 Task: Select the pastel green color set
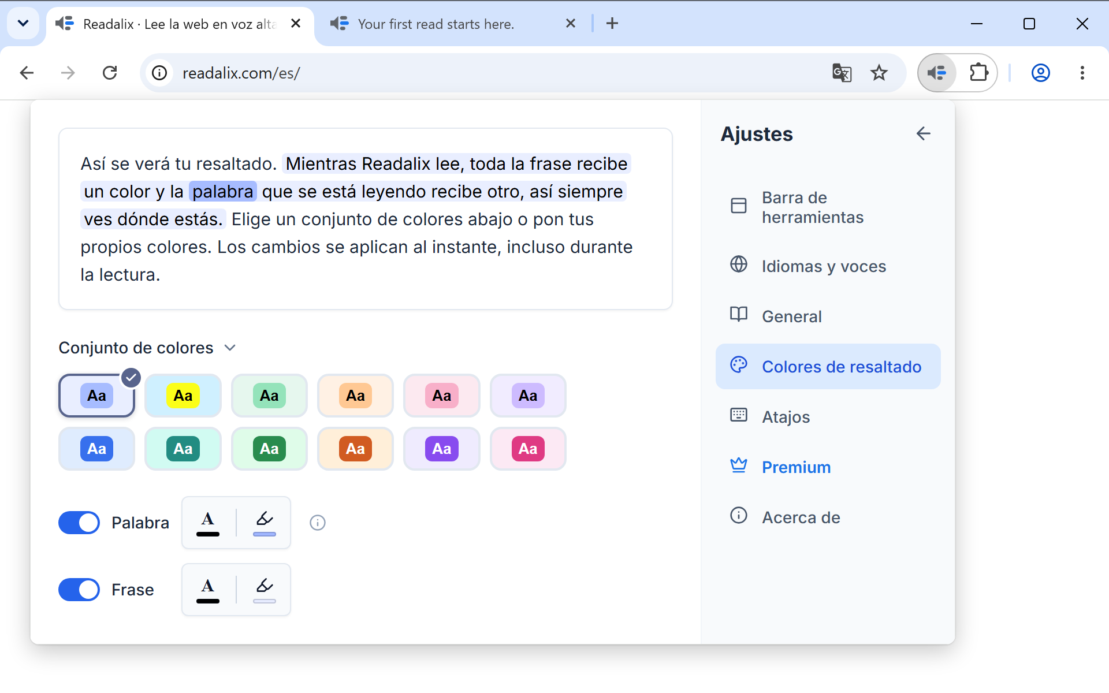coord(269,396)
